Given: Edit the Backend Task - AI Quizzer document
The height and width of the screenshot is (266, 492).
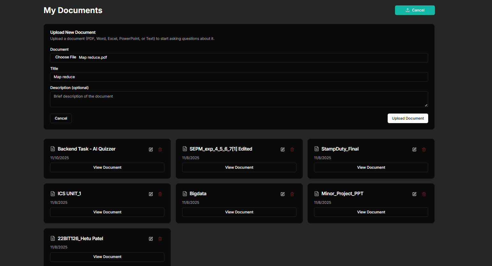Looking at the screenshot, I should pos(151,149).
